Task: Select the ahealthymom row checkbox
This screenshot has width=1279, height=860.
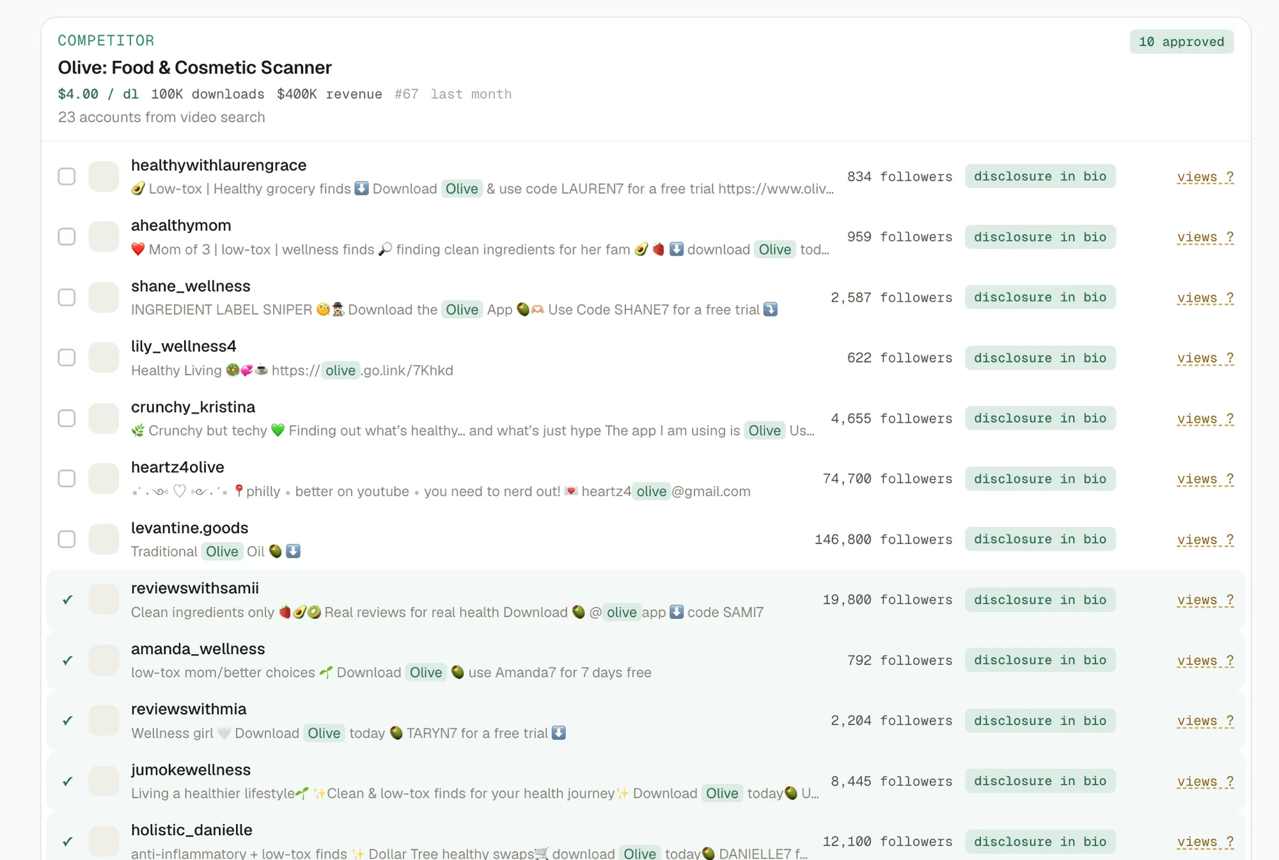Action: (67, 237)
